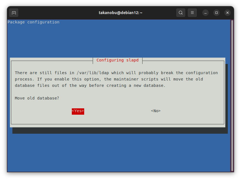The width and height of the screenshot is (241, 180).
Task: Minimize the terminal window
Action: [206, 13]
